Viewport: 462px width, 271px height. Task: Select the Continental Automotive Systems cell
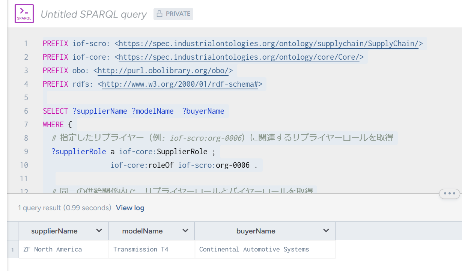pos(265,249)
